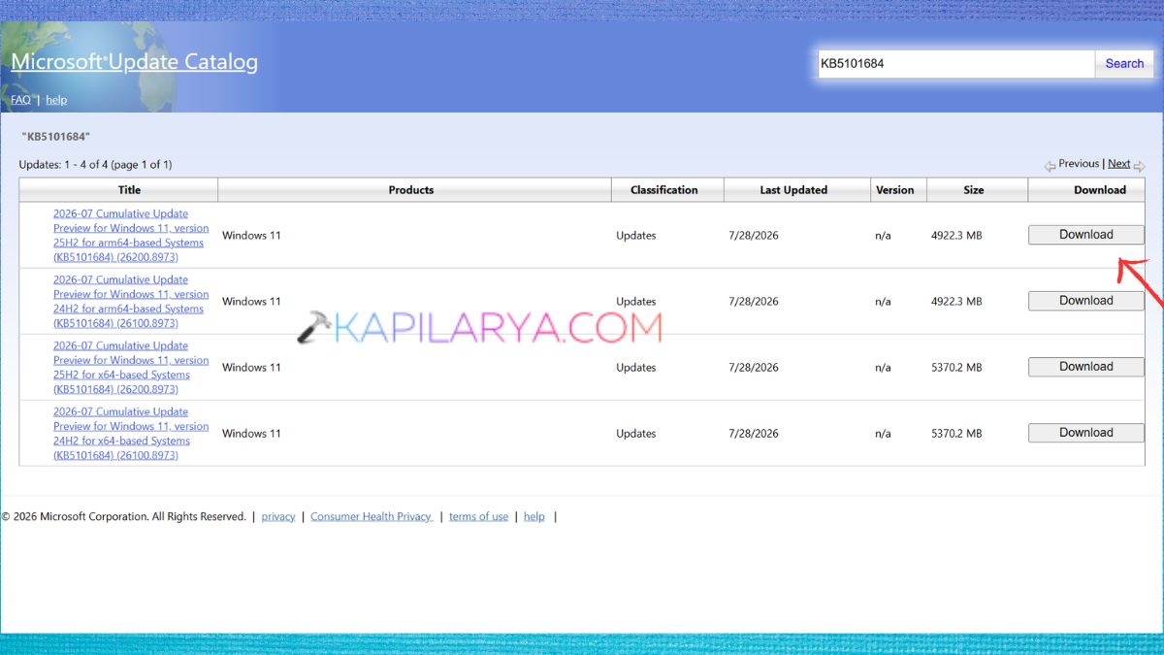Sort by the Version column header
The width and height of the screenshot is (1164, 655).
pos(894,190)
